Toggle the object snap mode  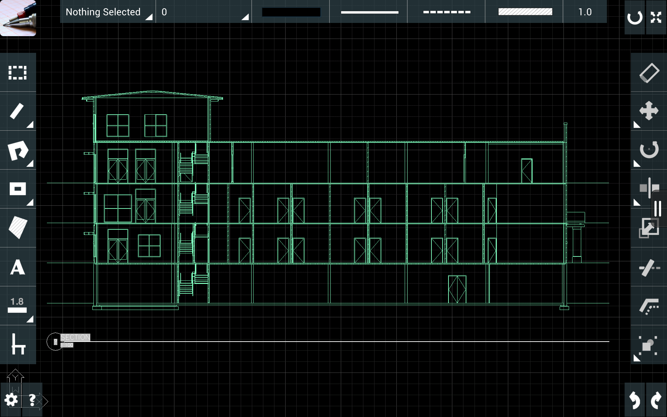pyautogui.click(x=648, y=345)
